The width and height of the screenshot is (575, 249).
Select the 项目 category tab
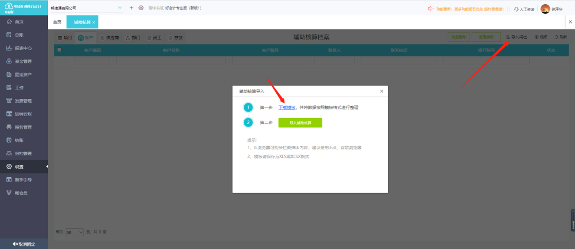[65, 37]
